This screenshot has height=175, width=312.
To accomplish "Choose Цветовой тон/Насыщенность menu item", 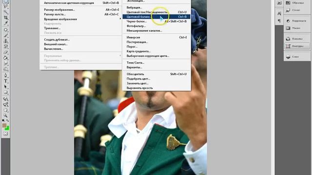I will click(156, 12).
